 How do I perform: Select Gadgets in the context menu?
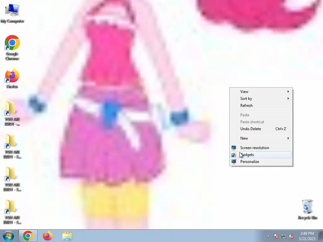(261, 155)
